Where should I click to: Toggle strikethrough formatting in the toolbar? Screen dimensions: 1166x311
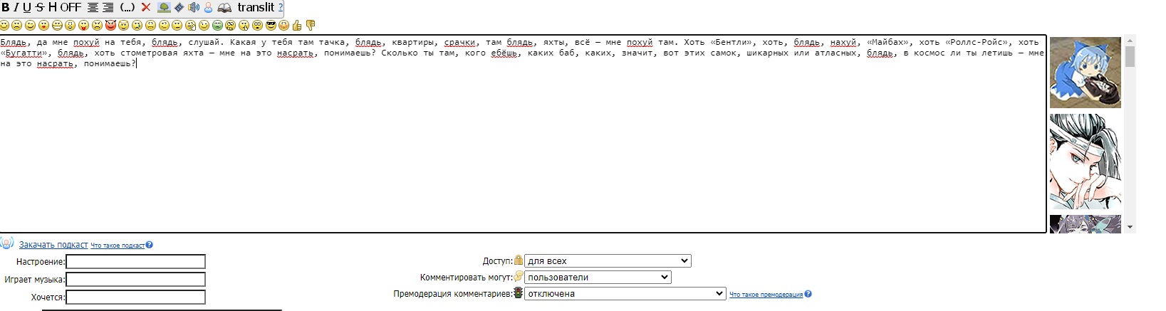coord(40,8)
